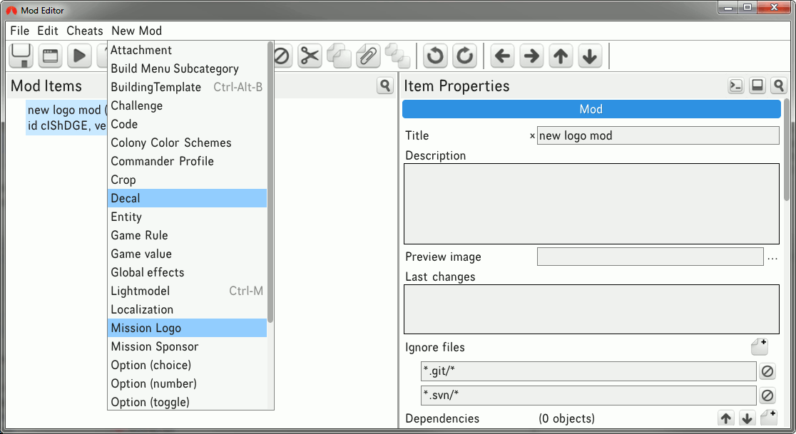Click the paperclip attach toolbar icon

click(367, 56)
